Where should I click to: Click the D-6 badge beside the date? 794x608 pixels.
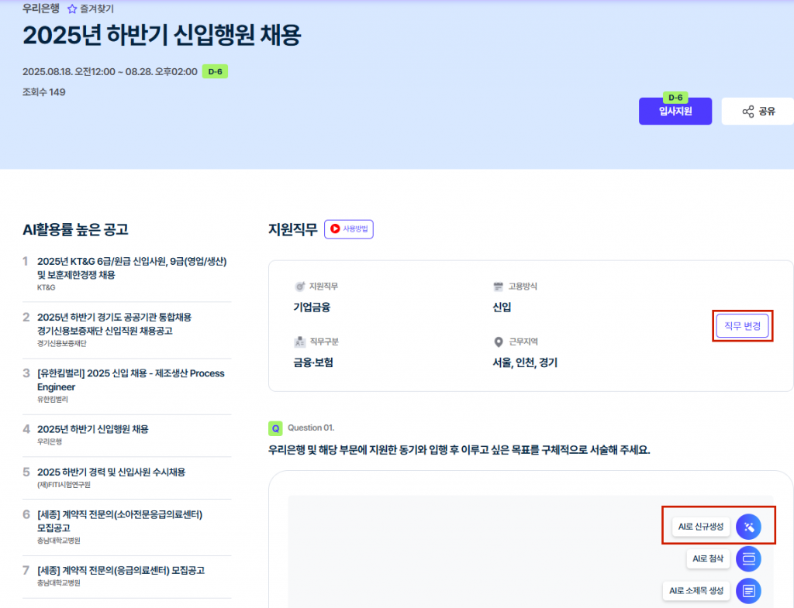click(x=216, y=71)
